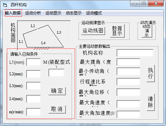Focus the L4(mm) input field
The height and width of the screenshot is (126, 166).
coord(33,99)
